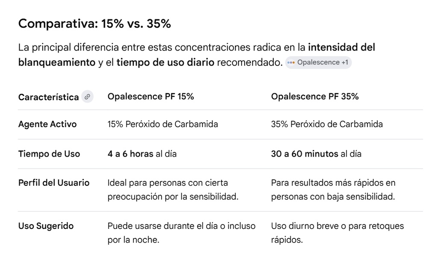Viewport: 438px width, 276px height.
Task: Select the 30 a 60 minutos text
Action: pyautogui.click(x=304, y=154)
